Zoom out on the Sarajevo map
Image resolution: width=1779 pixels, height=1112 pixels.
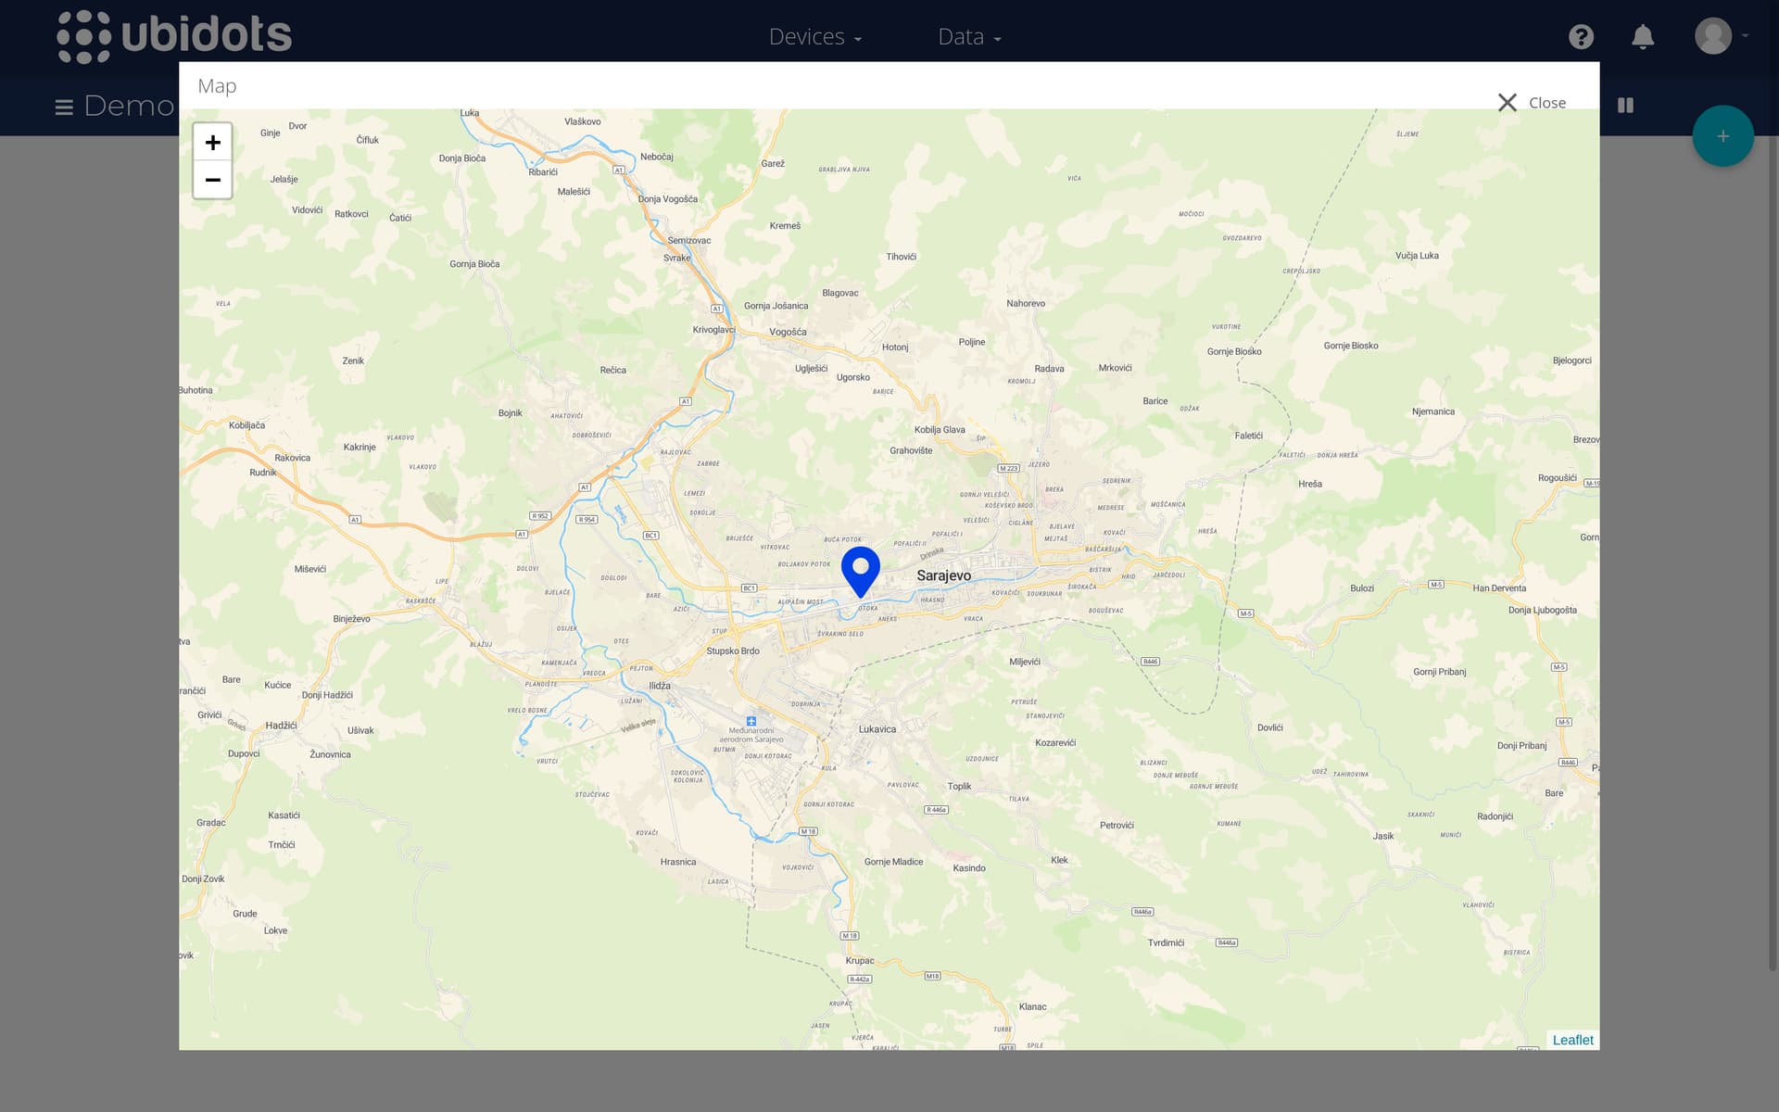coord(210,180)
